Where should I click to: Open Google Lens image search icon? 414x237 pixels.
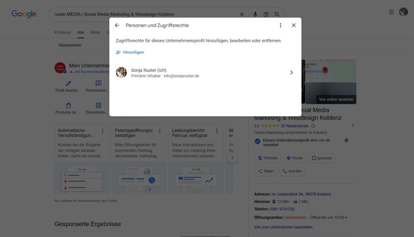click(266, 14)
